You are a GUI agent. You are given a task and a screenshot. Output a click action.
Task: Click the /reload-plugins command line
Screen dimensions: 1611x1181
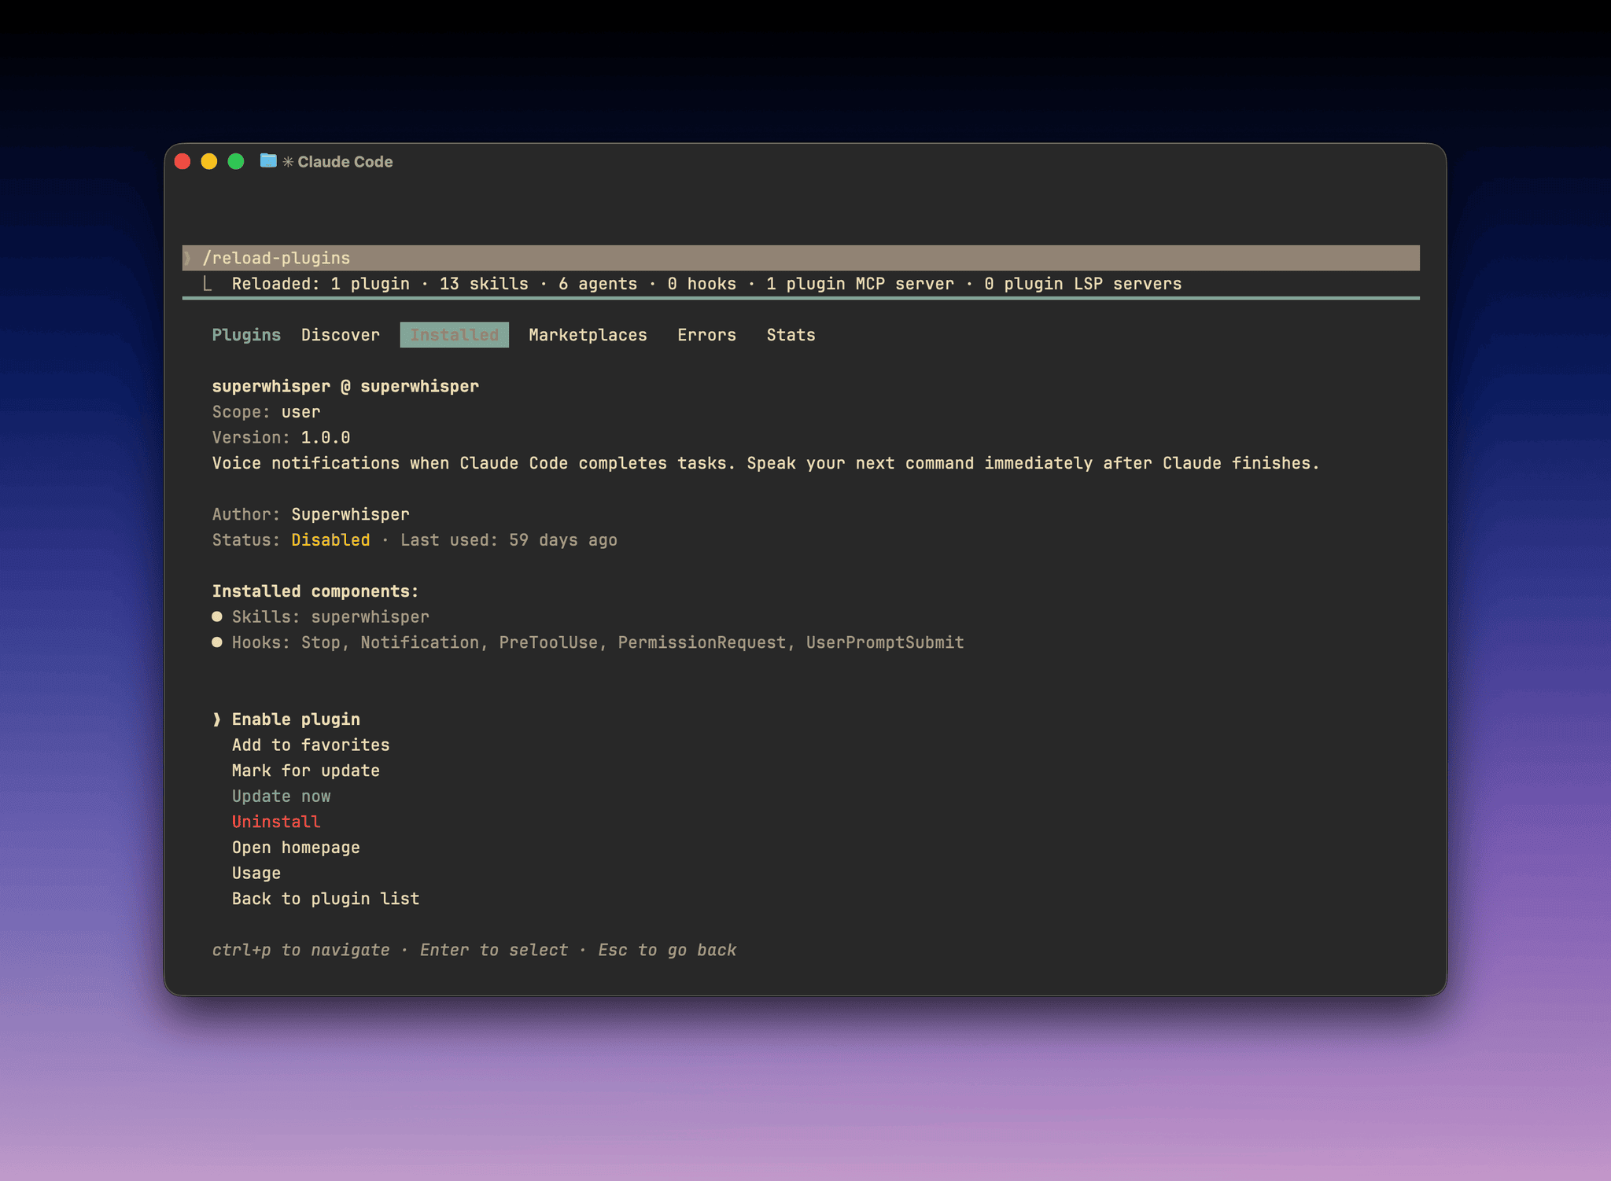(801, 258)
